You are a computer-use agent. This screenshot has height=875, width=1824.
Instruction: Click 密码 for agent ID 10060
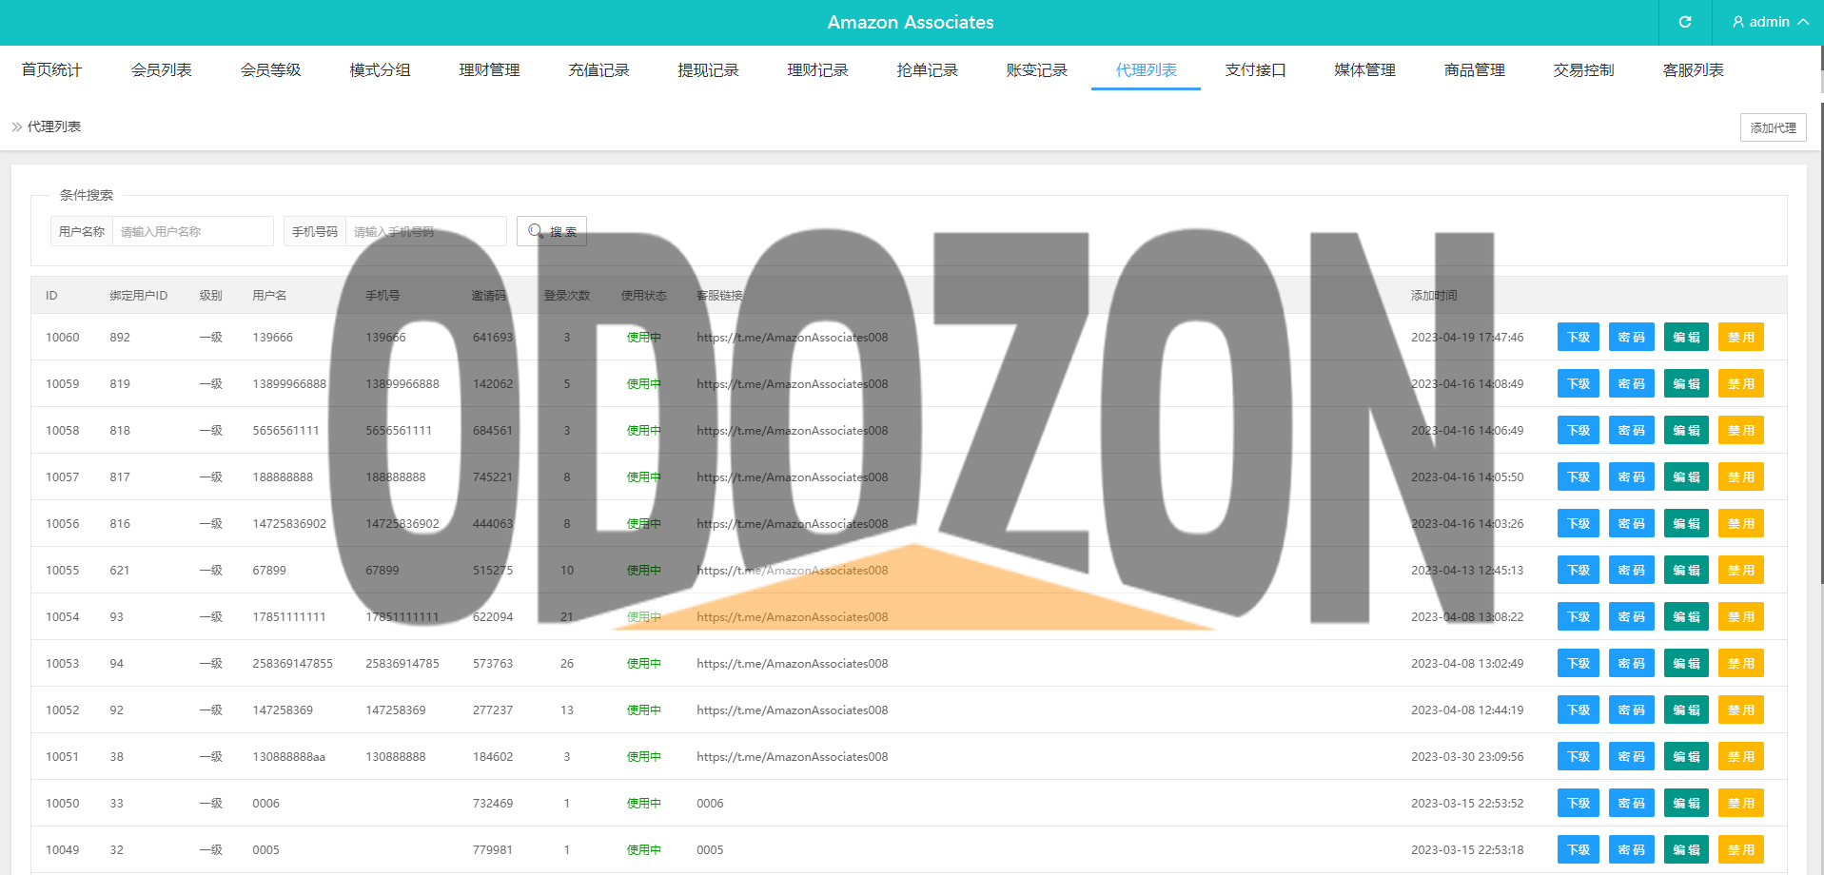click(1631, 338)
